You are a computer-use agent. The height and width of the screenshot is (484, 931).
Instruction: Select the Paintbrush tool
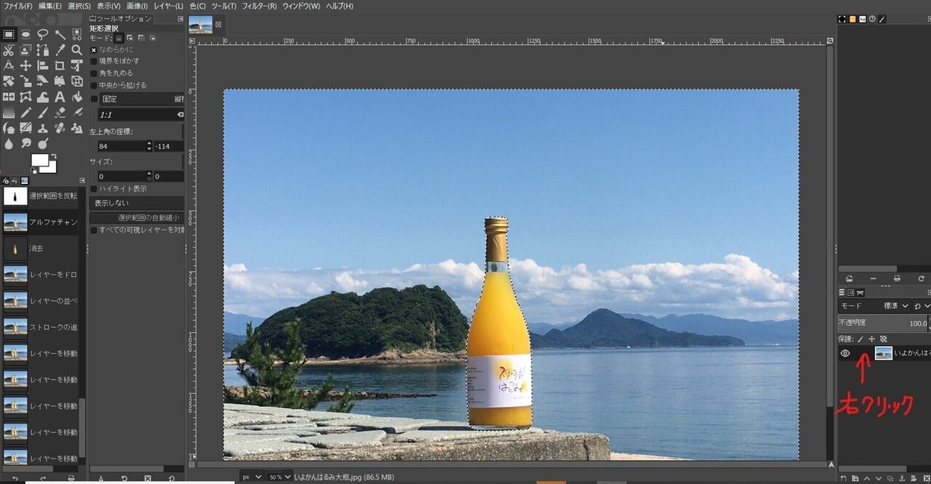click(x=43, y=112)
